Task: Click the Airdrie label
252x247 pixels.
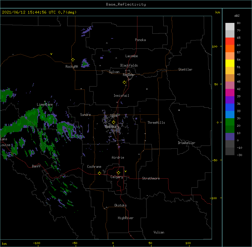Action: coord(118,158)
